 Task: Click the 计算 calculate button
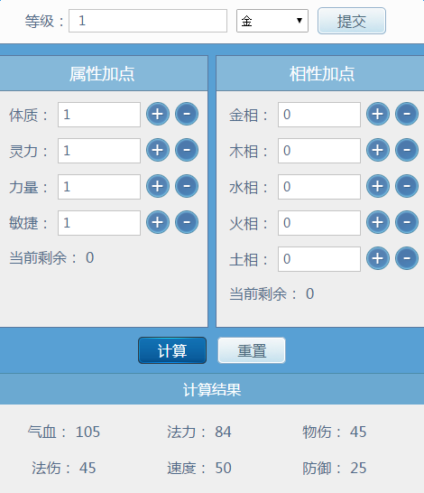(172, 350)
